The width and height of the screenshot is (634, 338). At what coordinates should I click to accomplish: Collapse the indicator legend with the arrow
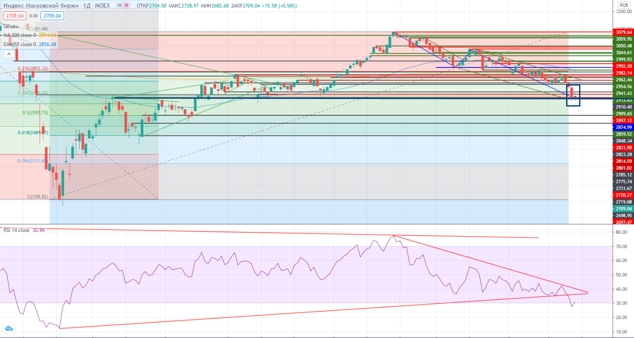click(8, 54)
